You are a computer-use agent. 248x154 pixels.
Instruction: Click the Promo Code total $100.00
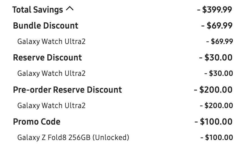point(213,122)
